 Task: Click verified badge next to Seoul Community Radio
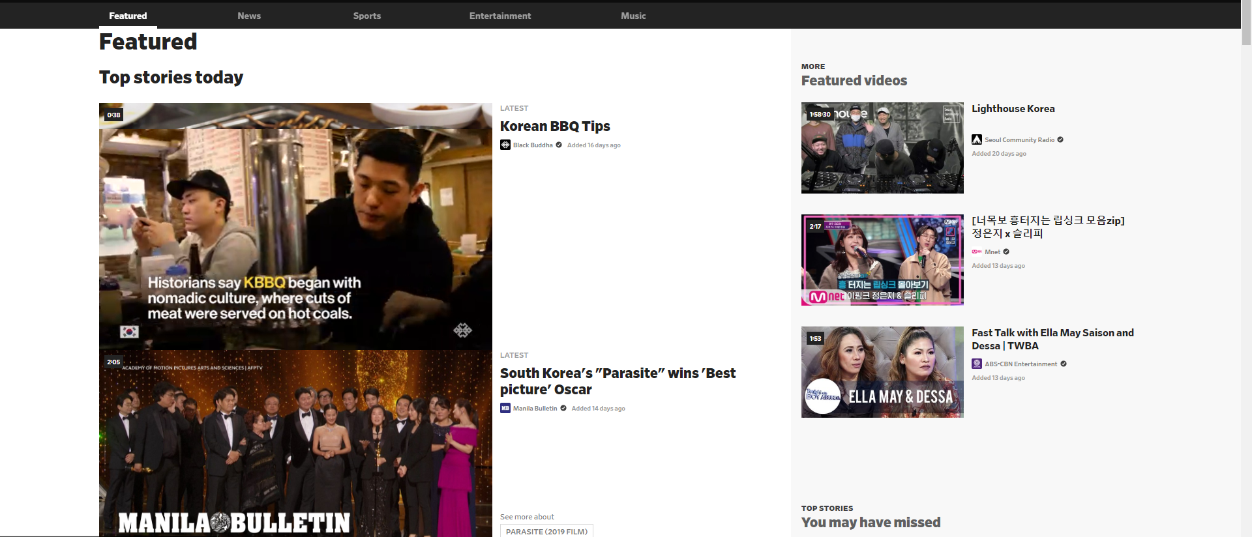point(1060,139)
